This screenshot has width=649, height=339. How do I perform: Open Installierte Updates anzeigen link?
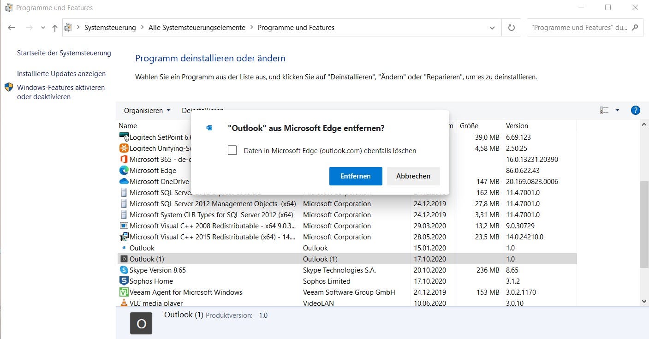pos(61,74)
